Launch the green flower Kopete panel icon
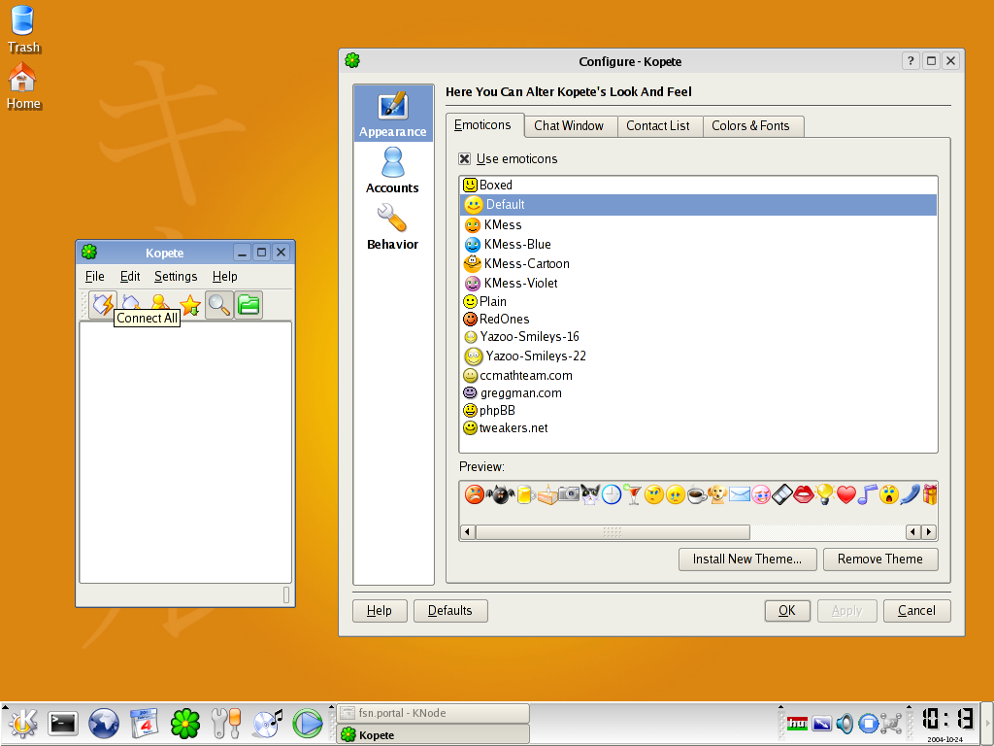 [185, 724]
